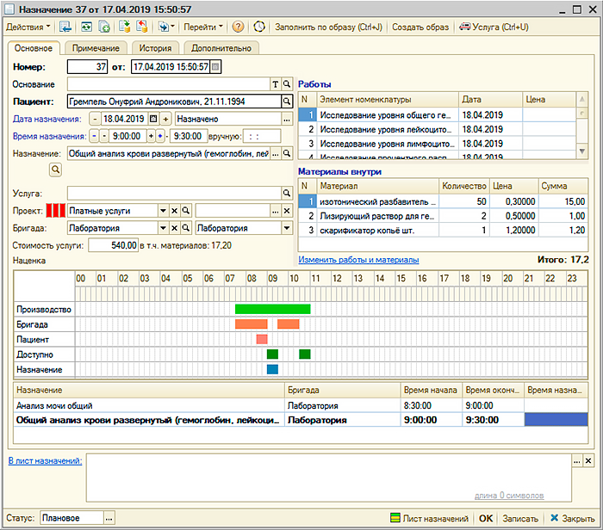Decrease appointment date with minus button

click(x=94, y=119)
